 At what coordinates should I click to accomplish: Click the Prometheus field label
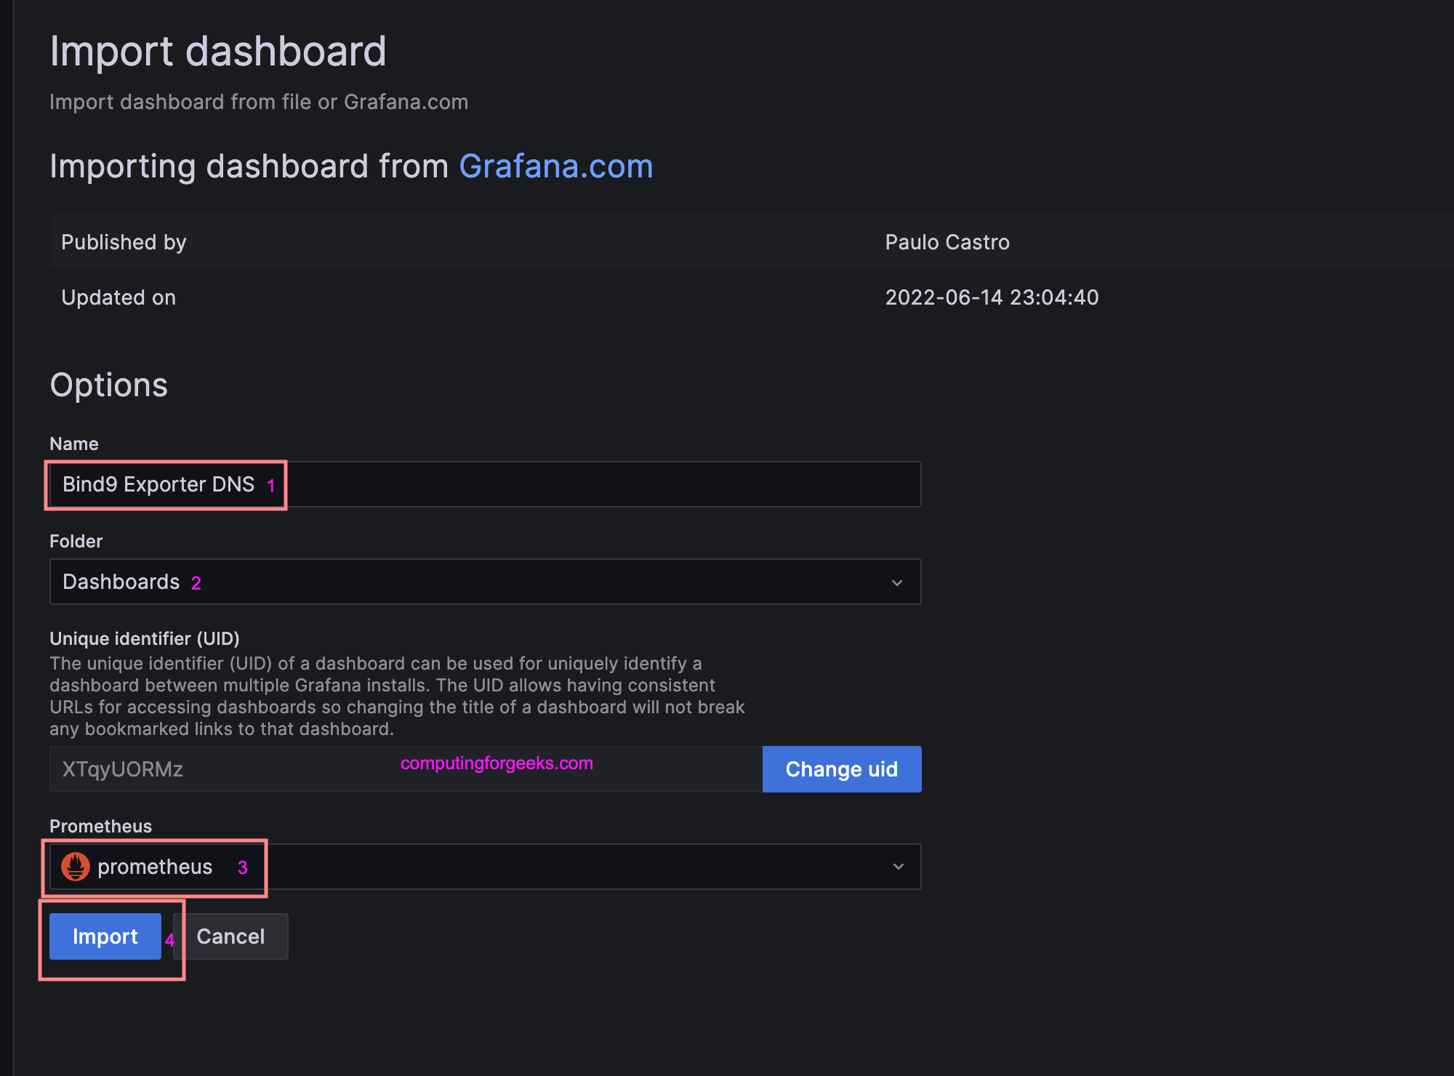pos(100,826)
